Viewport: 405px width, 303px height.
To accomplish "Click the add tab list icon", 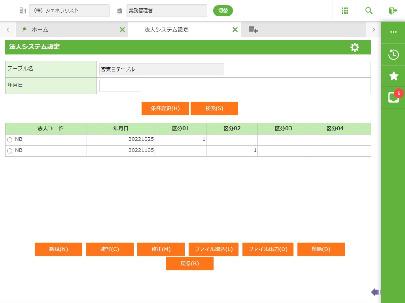I will [253, 30].
